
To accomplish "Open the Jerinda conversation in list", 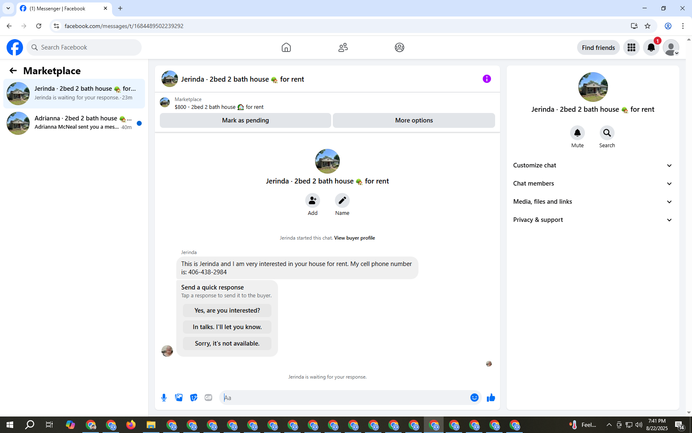I will [x=74, y=94].
